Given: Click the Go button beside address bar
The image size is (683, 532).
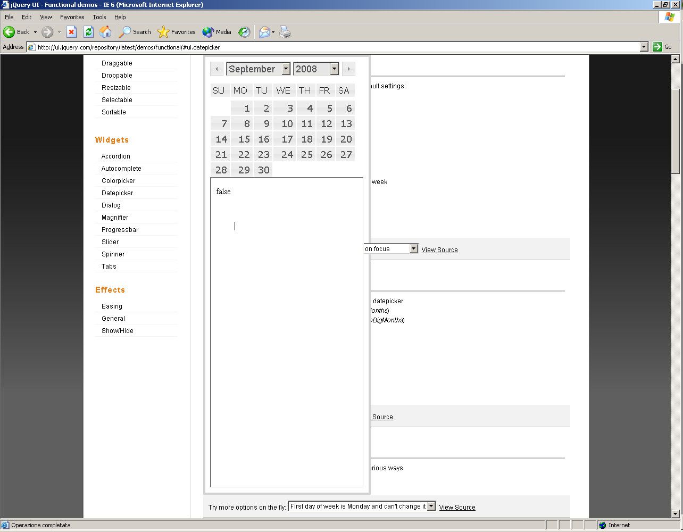Looking at the screenshot, I should (663, 47).
